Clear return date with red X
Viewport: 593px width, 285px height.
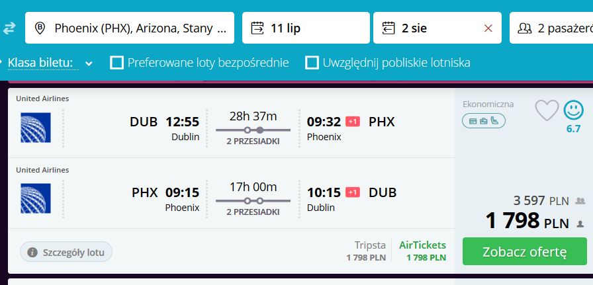[488, 28]
